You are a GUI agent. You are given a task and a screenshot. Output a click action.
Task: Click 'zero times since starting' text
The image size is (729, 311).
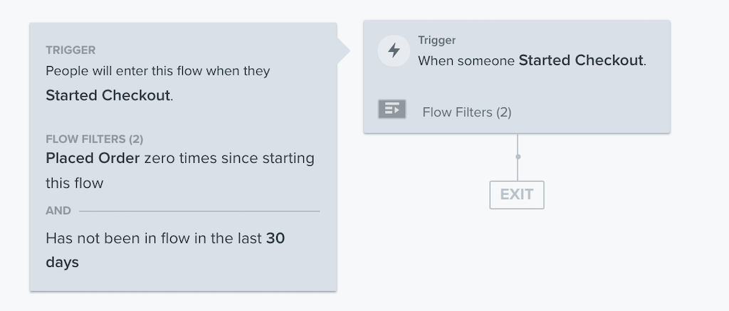229,158
